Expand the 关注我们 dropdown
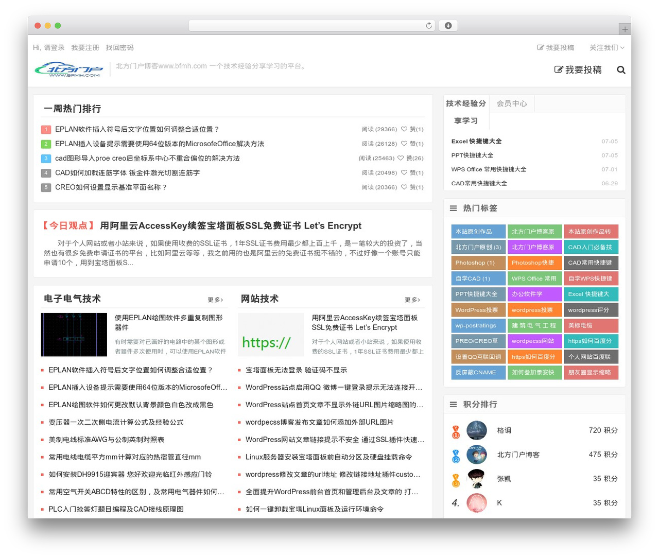Viewport: 659px width, 558px height. 607,47
